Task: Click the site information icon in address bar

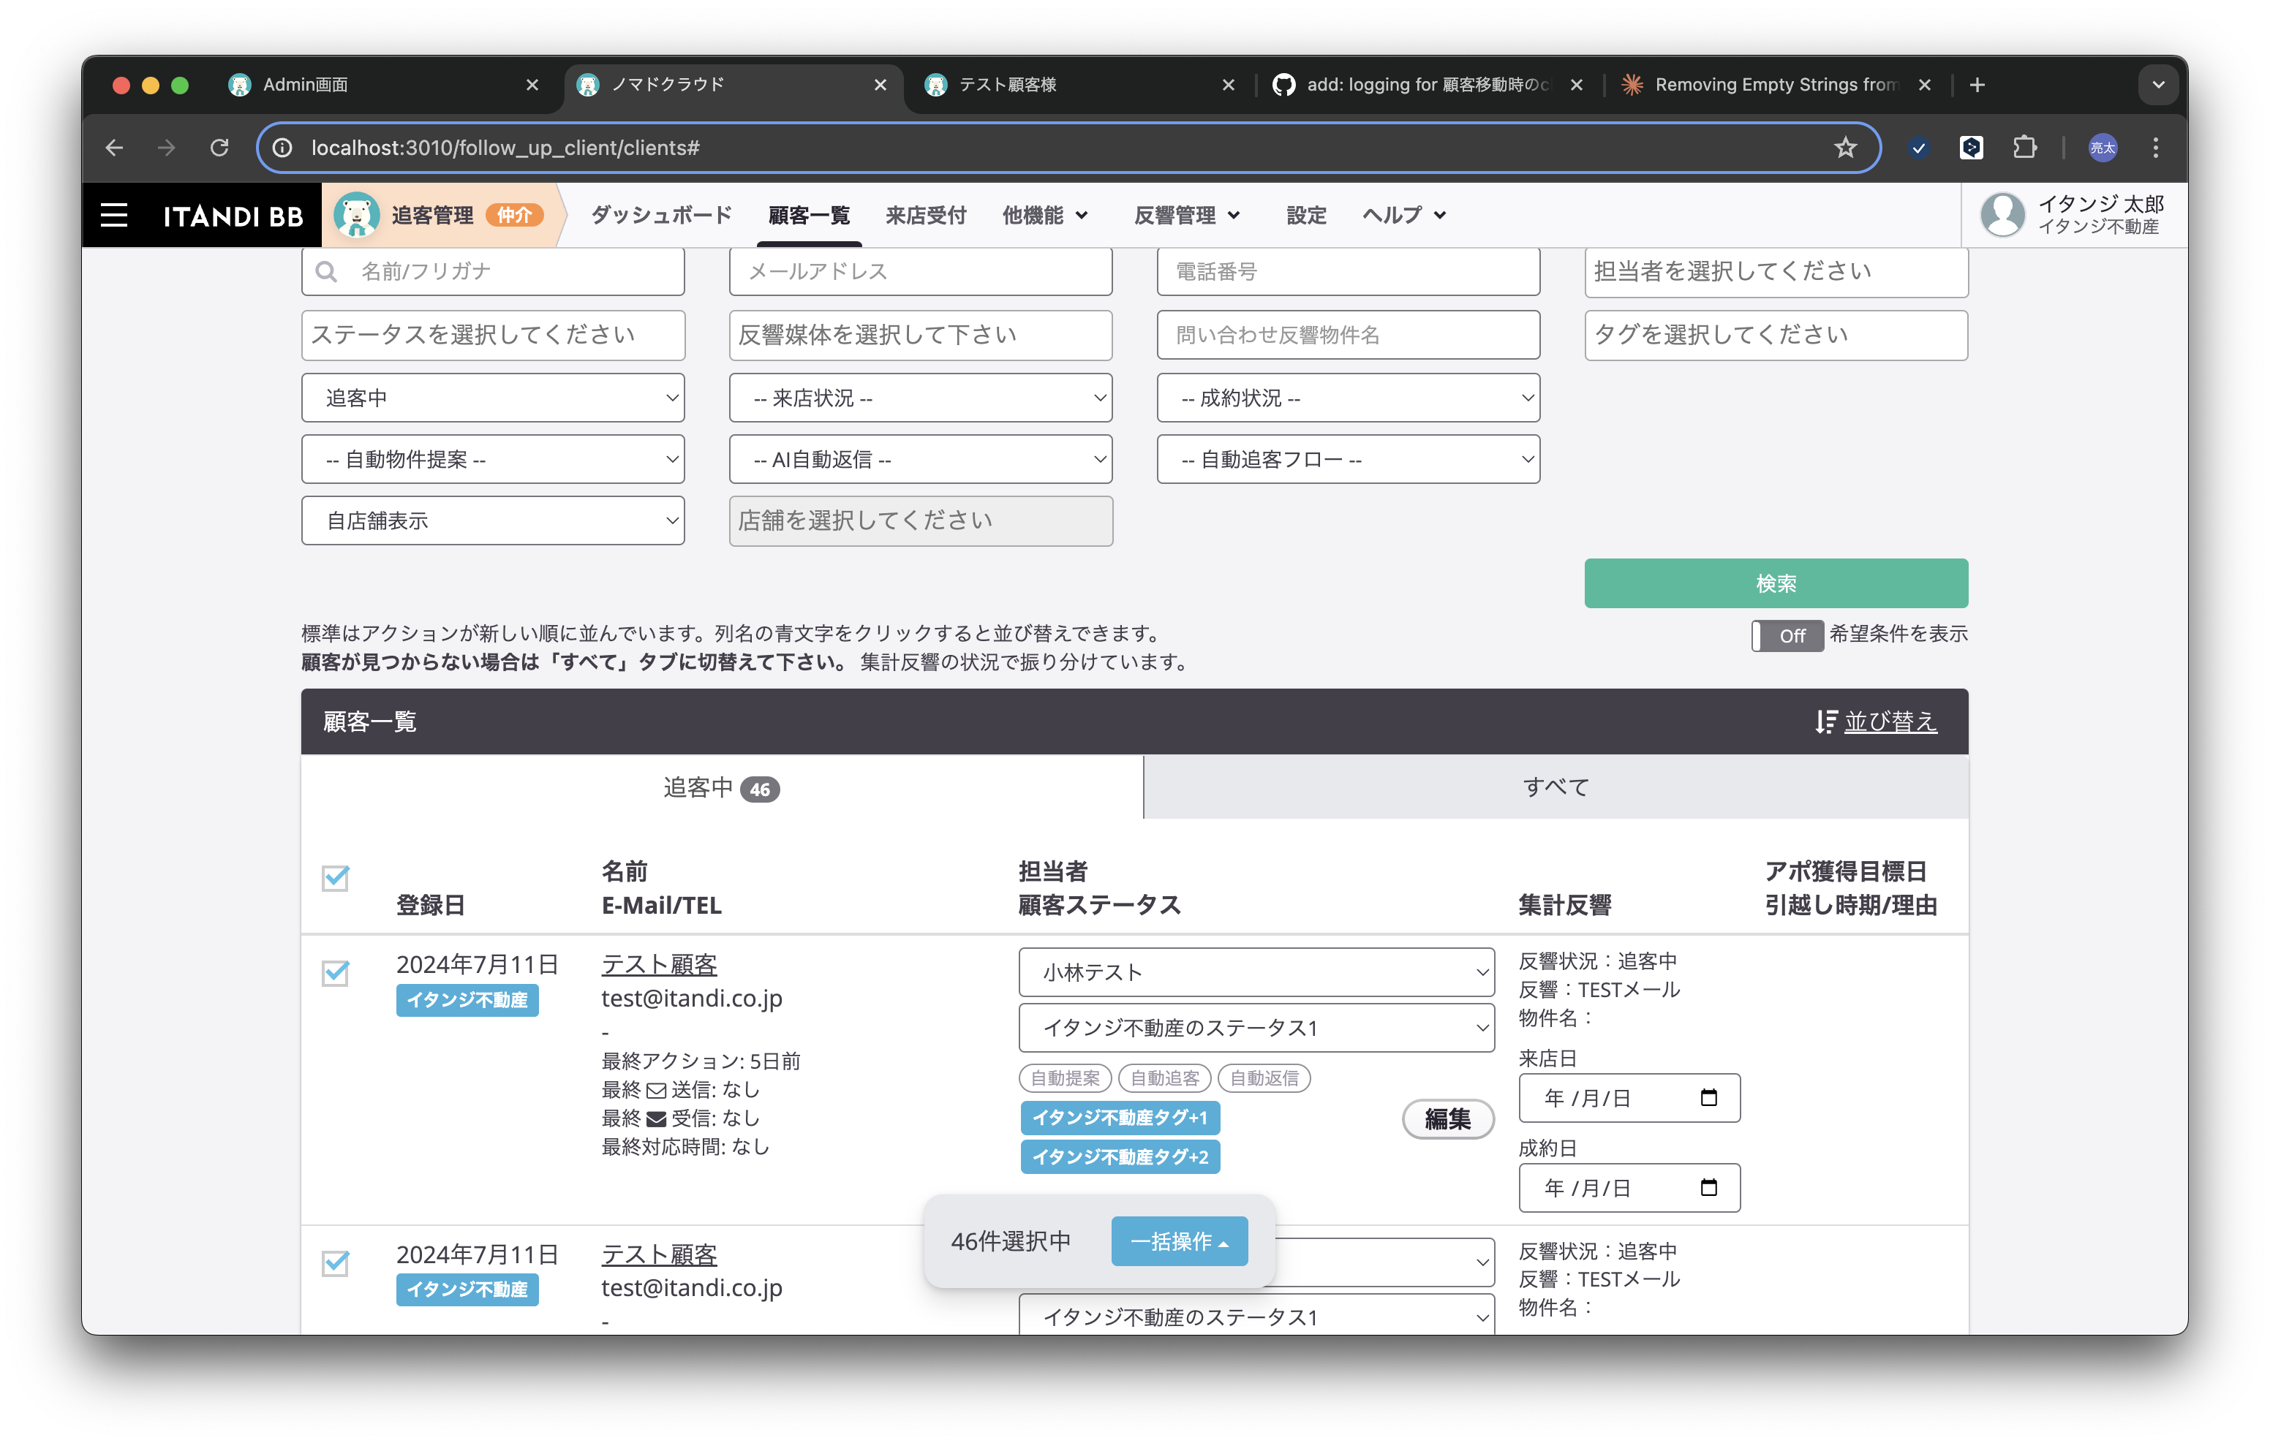Action: (282, 148)
